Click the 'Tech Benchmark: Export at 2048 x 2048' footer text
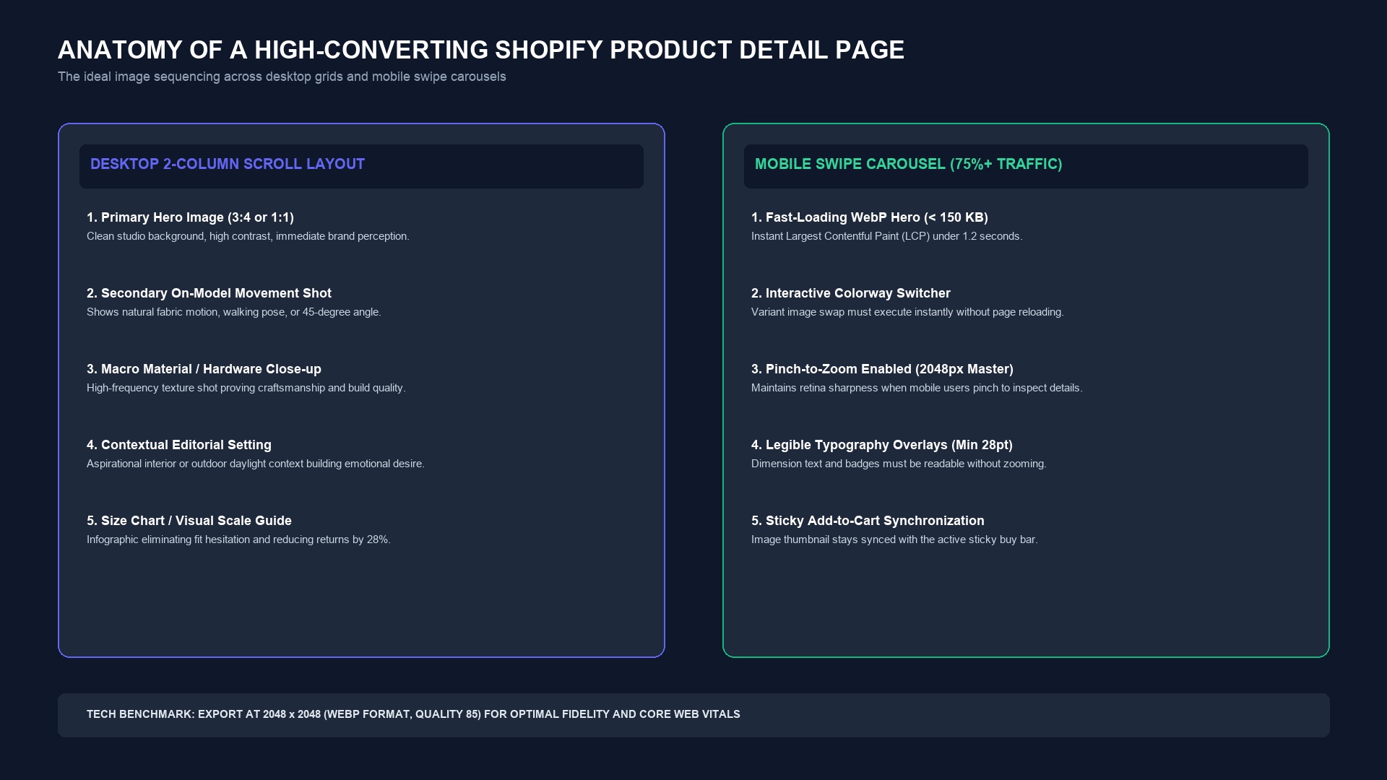The image size is (1387, 780). click(413, 714)
